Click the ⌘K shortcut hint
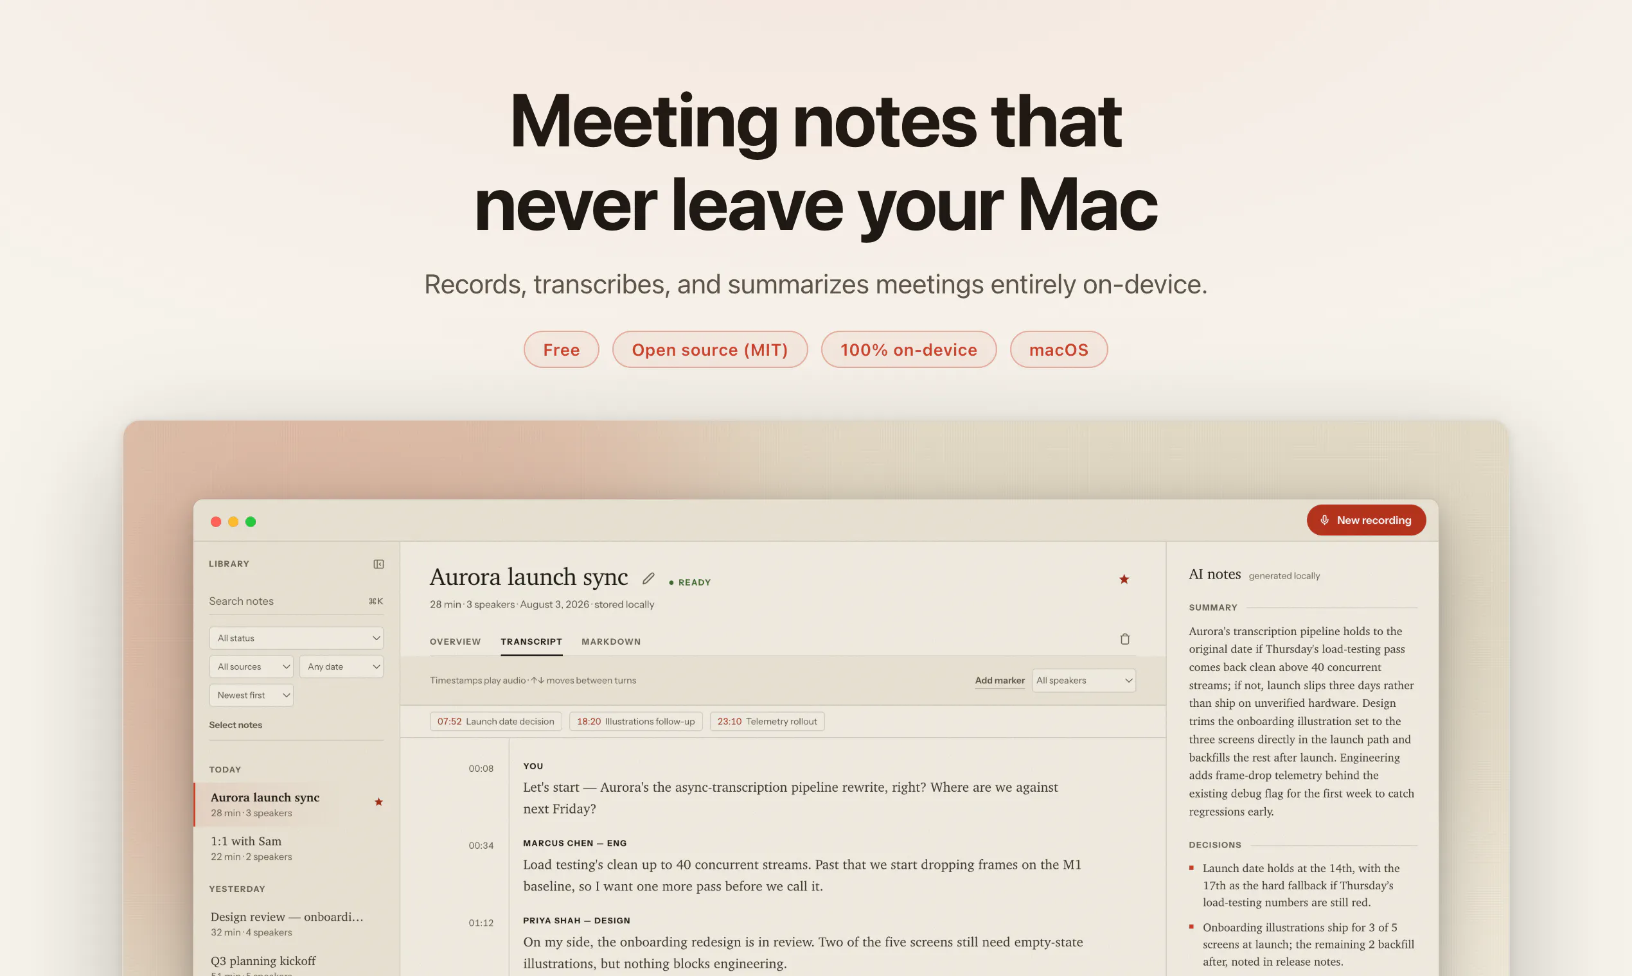Viewport: 1632px width, 976px height. [x=376, y=601]
